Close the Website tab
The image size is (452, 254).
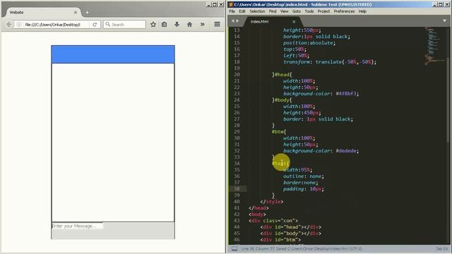pos(76,13)
